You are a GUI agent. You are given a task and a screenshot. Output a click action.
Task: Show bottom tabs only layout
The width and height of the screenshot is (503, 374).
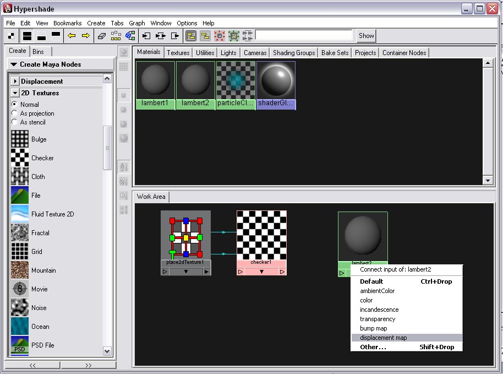[42, 36]
